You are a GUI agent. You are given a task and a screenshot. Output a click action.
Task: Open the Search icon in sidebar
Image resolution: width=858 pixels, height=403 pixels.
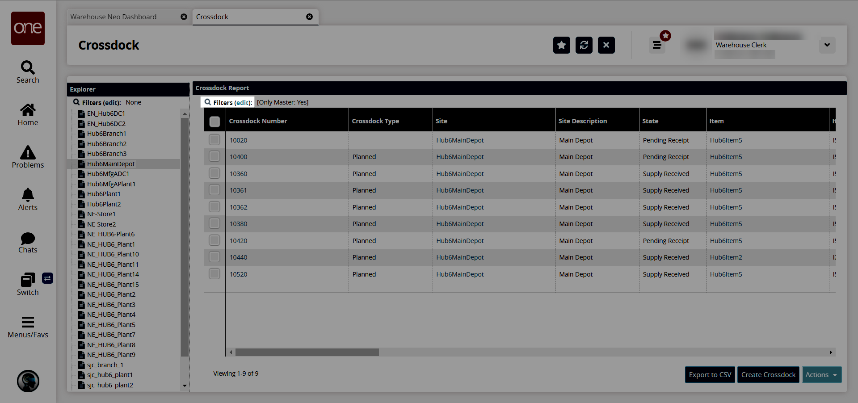(x=28, y=71)
